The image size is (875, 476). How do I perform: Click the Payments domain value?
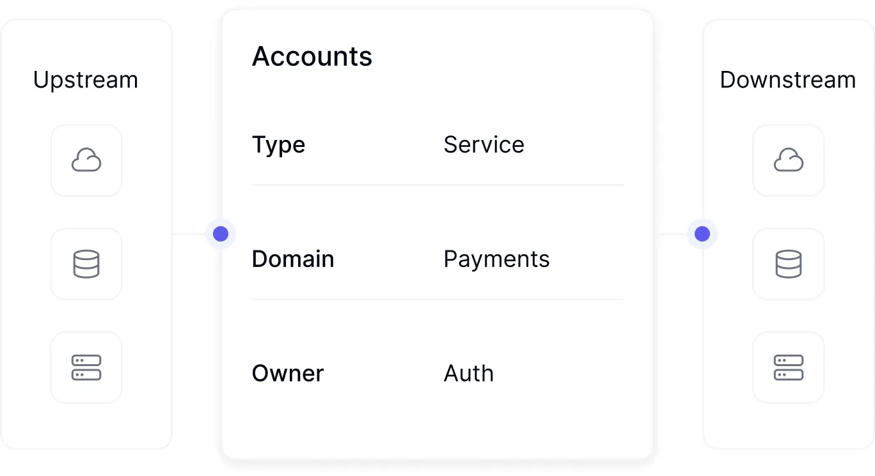[496, 259]
